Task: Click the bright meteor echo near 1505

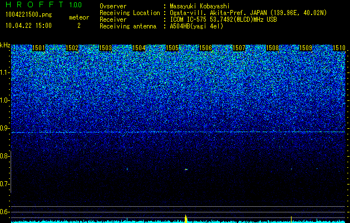Action: 186,169
